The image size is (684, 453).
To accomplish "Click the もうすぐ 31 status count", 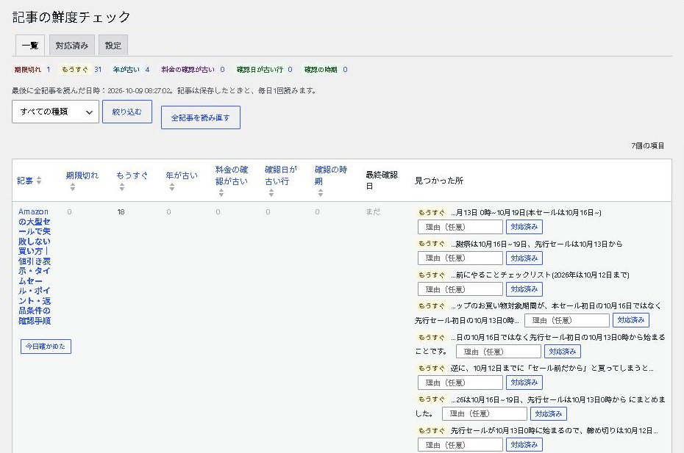I will tap(81, 70).
